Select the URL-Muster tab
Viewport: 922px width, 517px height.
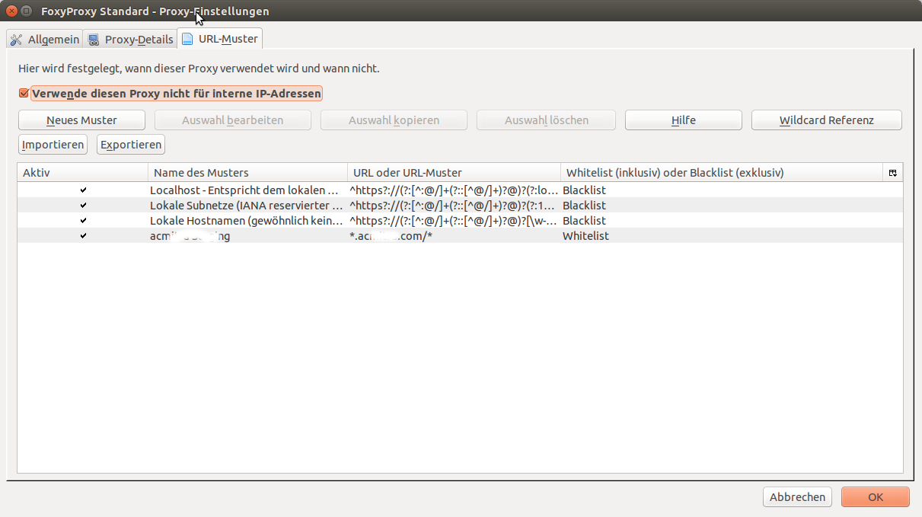(x=220, y=39)
